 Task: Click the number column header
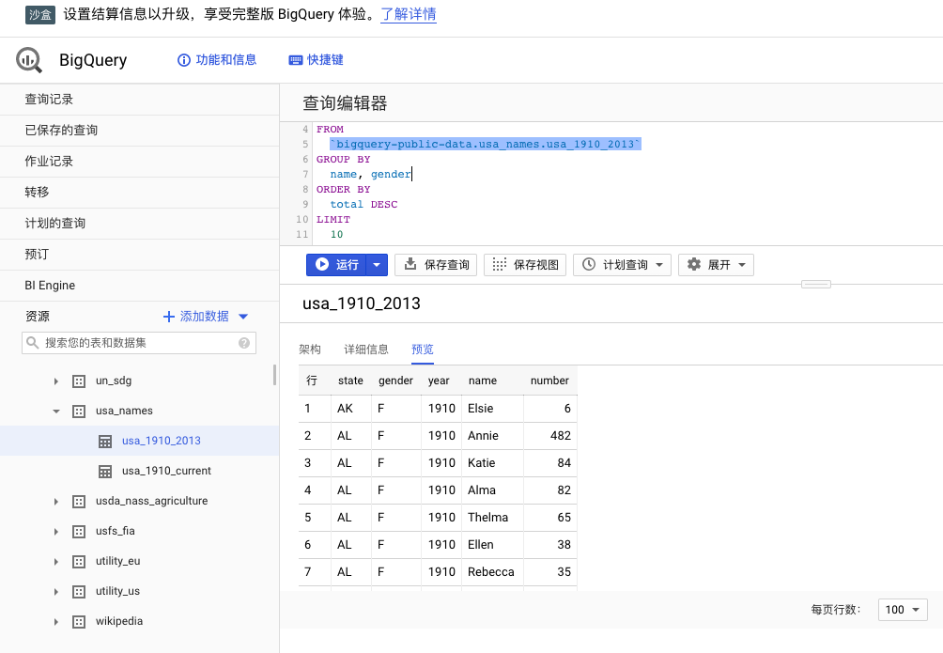click(549, 381)
